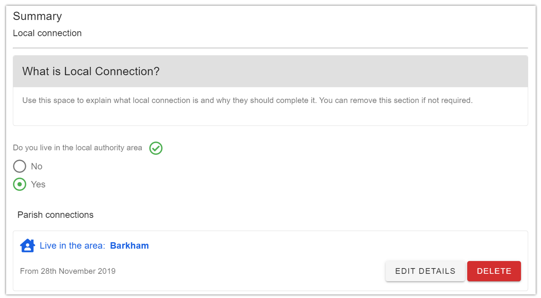Screen dimensions: 541x298
Task: Click the Live in the area text
Action: pyautogui.click(x=72, y=246)
